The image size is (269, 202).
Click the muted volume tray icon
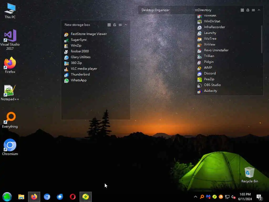(x=233, y=197)
